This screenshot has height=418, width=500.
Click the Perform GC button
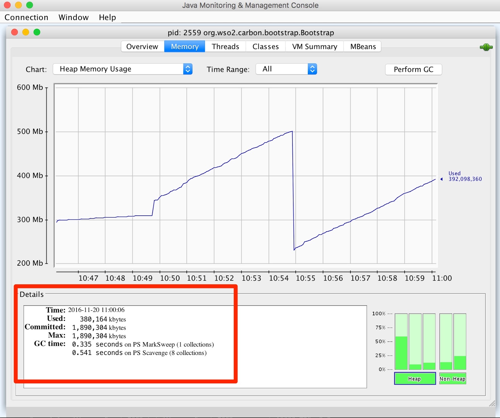pyautogui.click(x=413, y=69)
